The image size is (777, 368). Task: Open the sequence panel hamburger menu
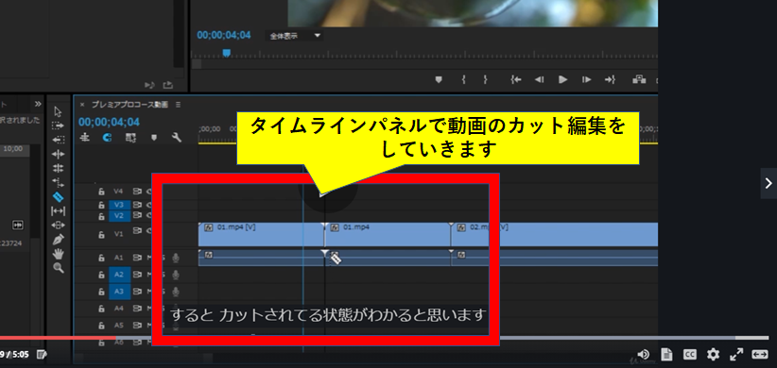(x=178, y=105)
